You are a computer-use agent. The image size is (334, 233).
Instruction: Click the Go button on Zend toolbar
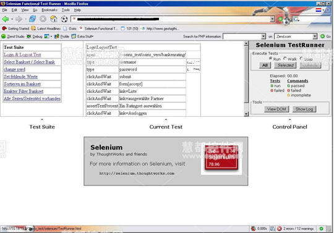click(326, 36)
